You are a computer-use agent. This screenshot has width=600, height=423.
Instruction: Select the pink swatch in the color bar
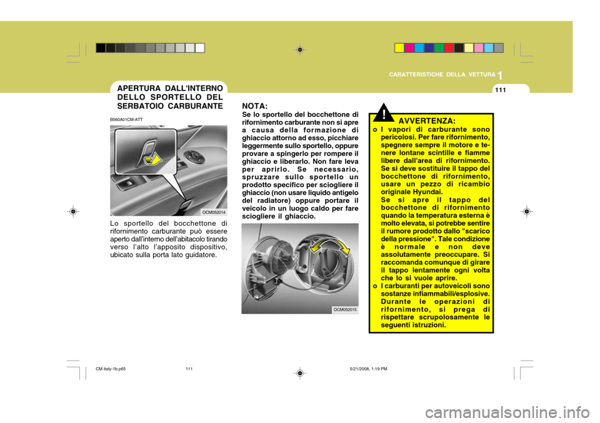click(479, 48)
